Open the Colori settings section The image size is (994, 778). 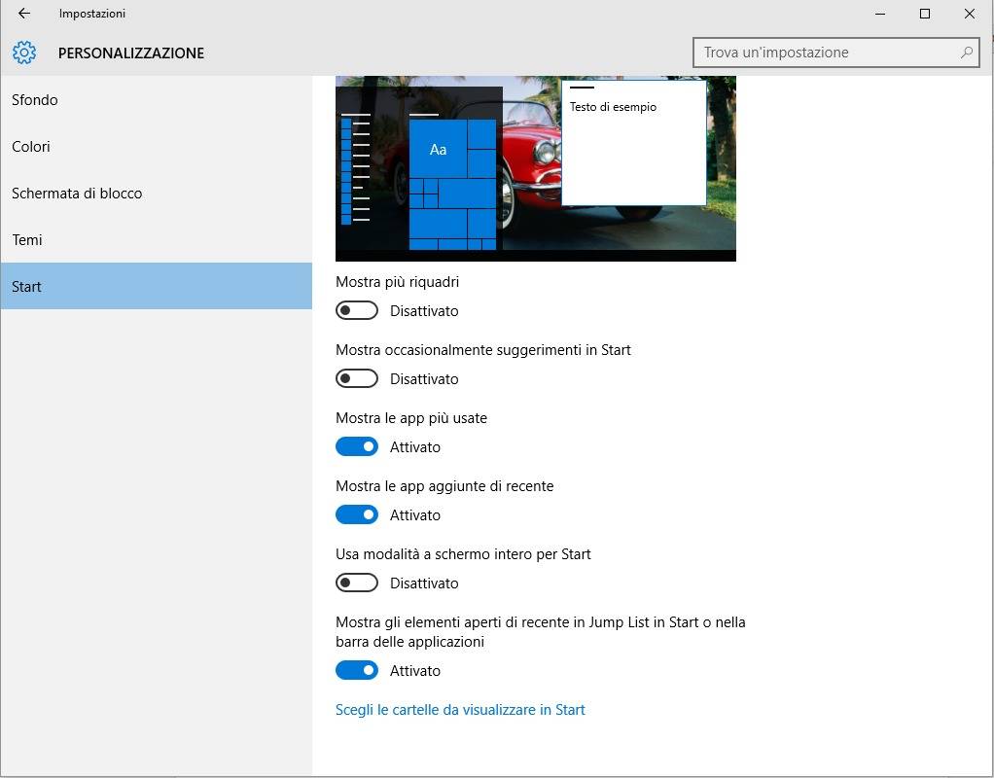point(31,147)
